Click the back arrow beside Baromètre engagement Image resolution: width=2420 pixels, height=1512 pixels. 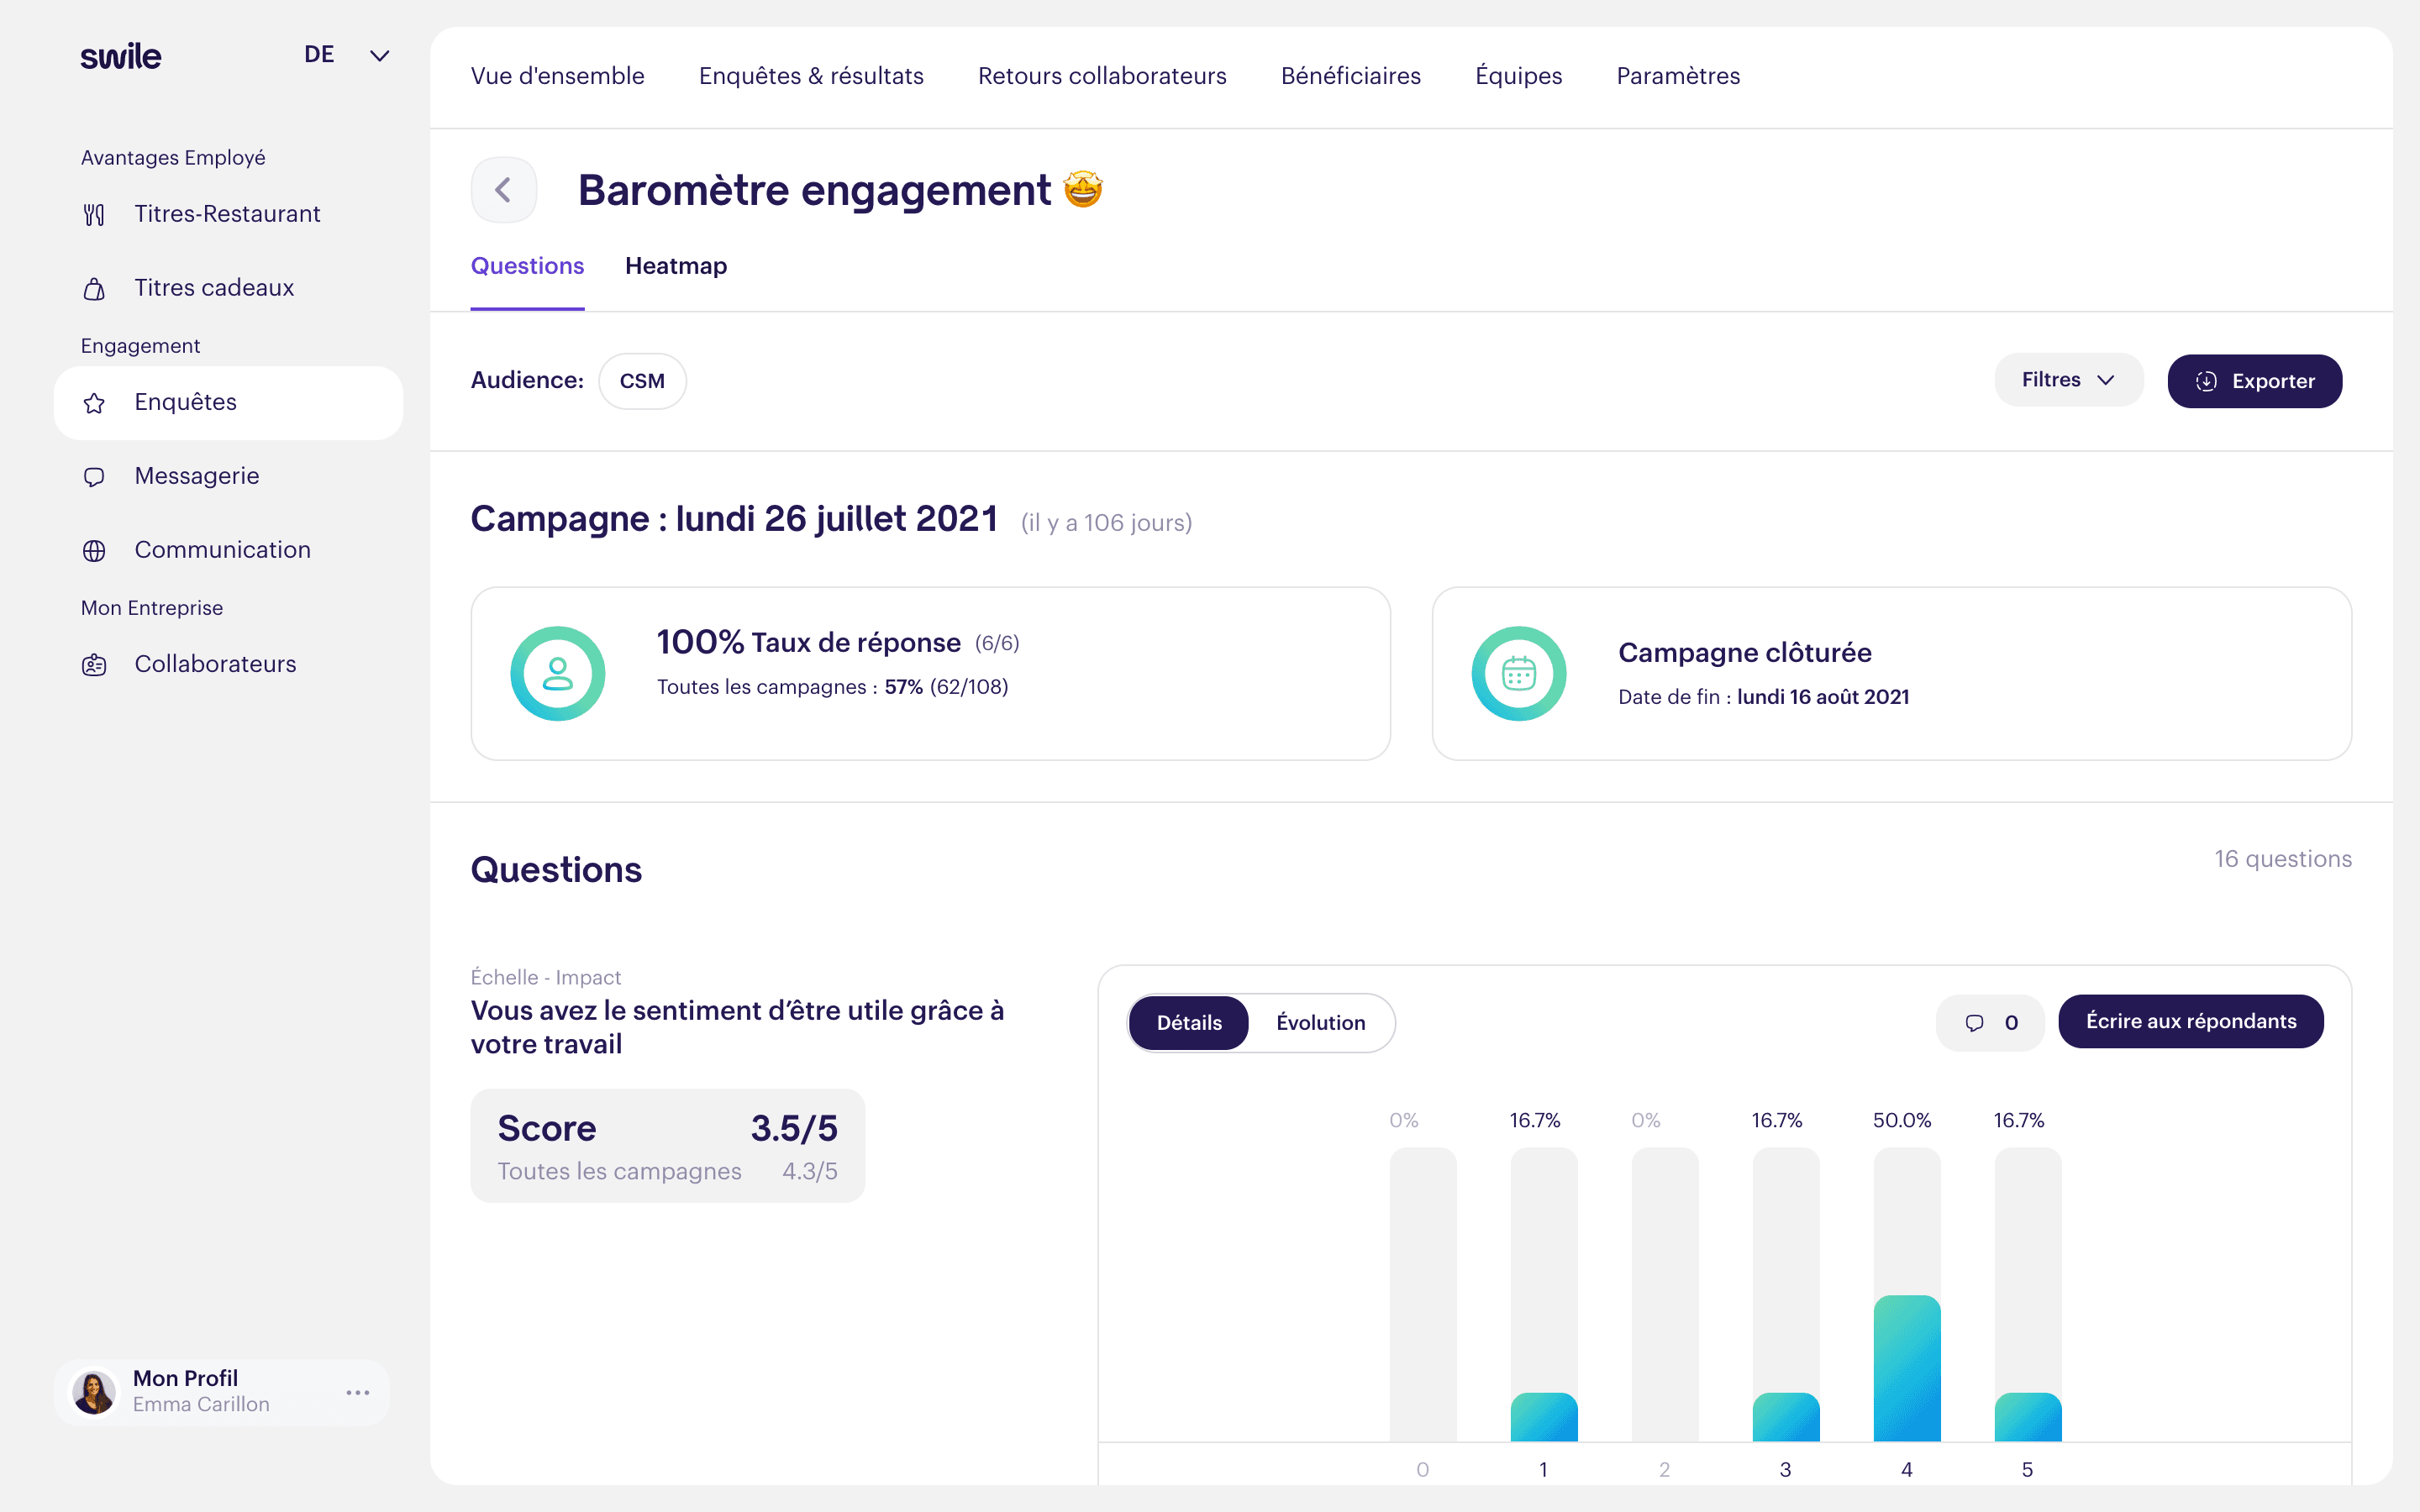pos(503,190)
